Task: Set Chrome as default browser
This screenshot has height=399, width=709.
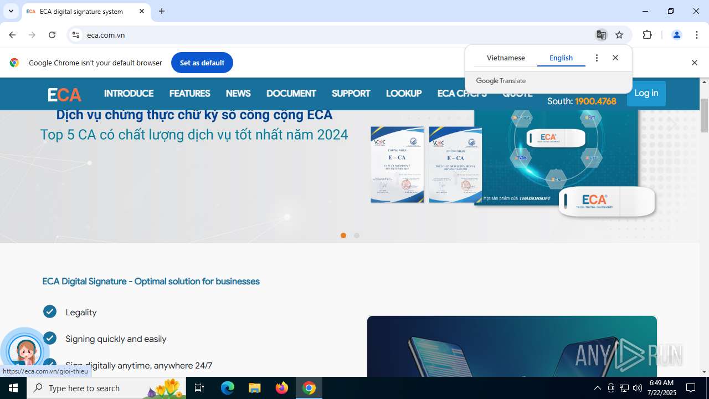Action: [x=202, y=63]
